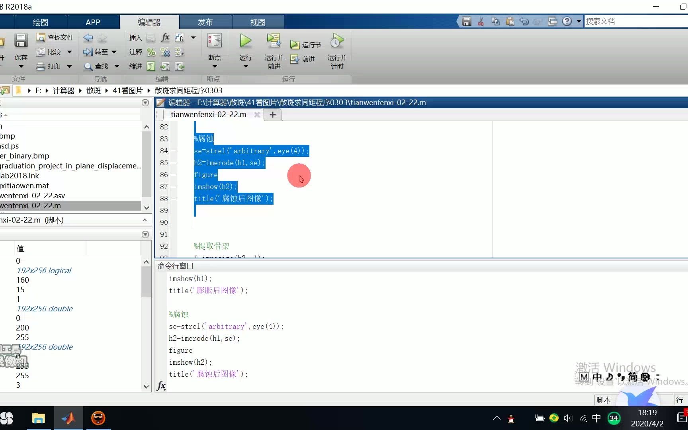
Task: Add a new editor tab with plus button
Action: [273, 115]
